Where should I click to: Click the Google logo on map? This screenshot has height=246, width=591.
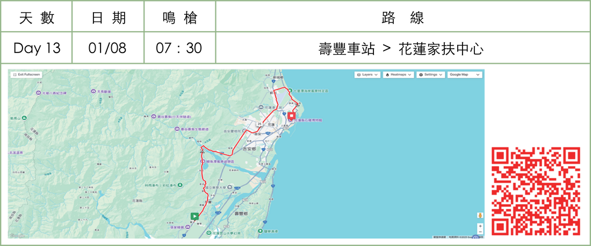point(17,235)
